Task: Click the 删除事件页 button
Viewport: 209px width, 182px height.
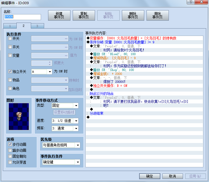Action: coord(133,16)
